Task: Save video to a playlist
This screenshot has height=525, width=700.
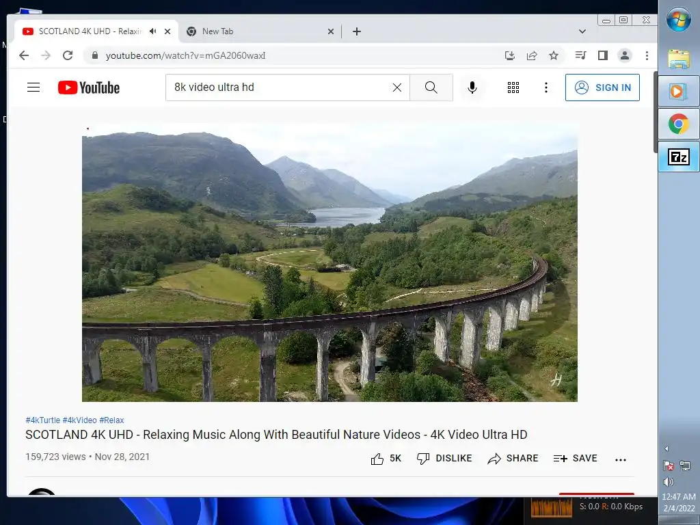Action: (575, 459)
